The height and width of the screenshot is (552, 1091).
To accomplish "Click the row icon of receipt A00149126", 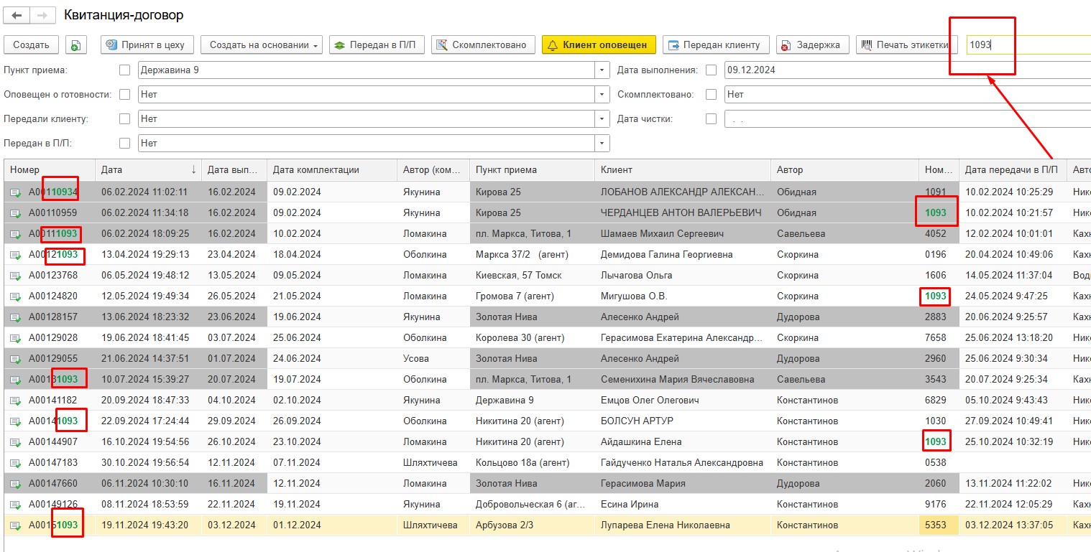I will coord(15,505).
